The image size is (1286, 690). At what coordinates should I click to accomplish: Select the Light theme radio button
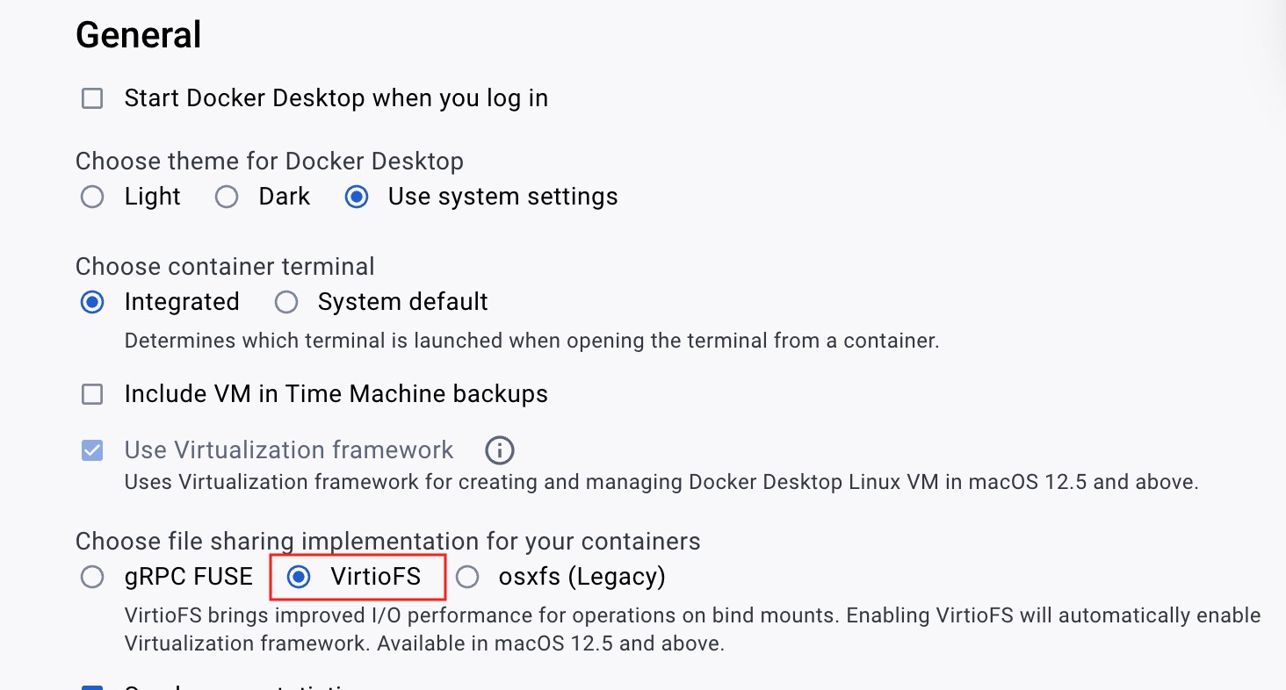[x=92, y=197]
